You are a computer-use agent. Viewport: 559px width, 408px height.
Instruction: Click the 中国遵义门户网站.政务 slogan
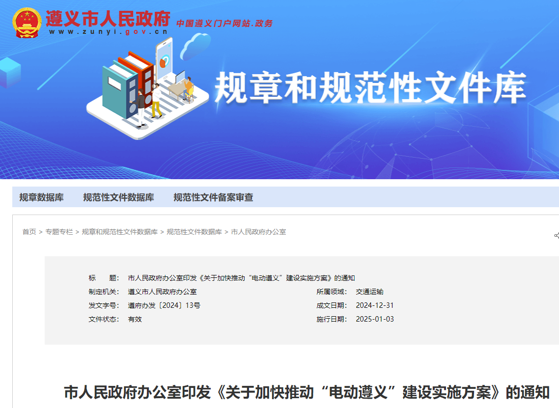point(224,23)
